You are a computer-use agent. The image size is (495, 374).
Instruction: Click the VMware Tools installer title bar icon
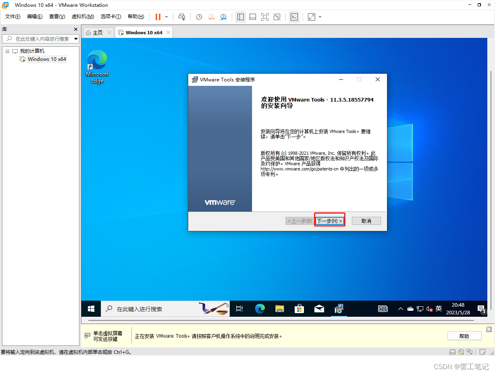click(x=194, y=79)
